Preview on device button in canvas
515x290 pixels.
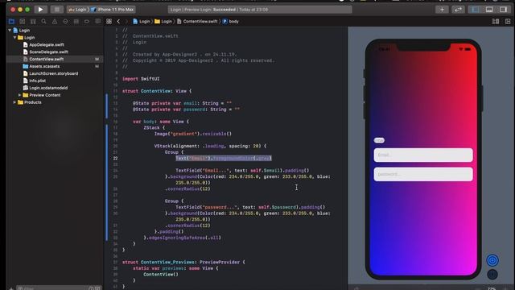[492, 274]
